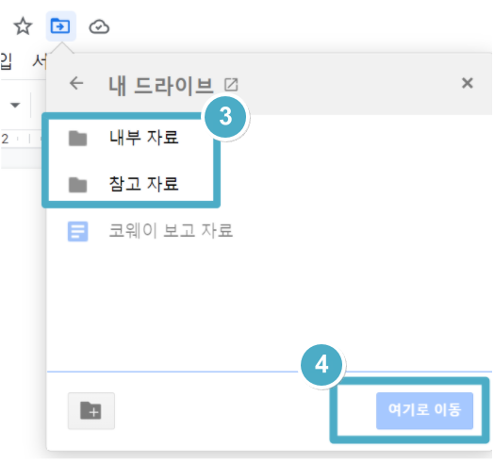Click the 내 드라이브 title
Screen dimensions: 494x463
[161, 86]
